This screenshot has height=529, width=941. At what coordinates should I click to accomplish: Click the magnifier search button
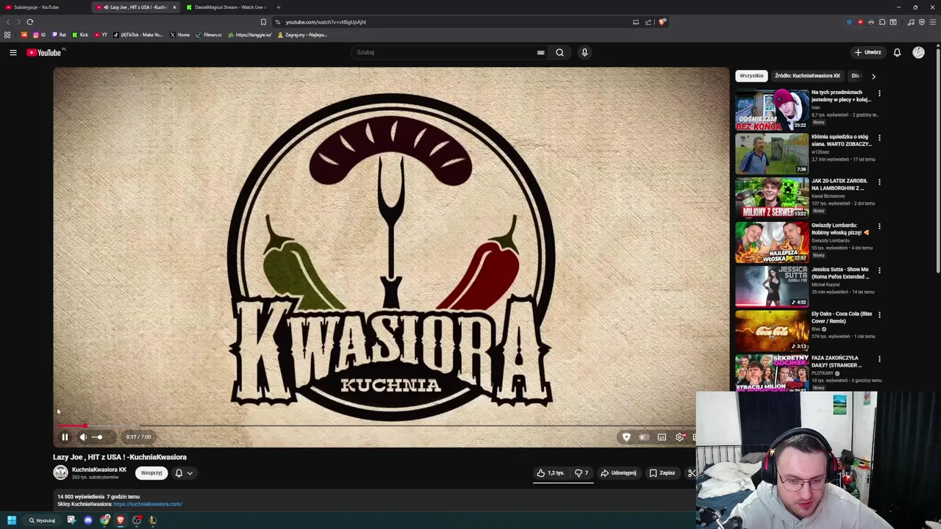pos(559,52)
